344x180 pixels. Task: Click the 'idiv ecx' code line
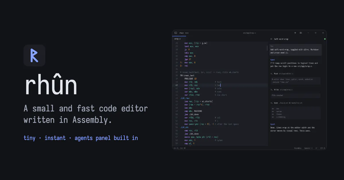[x=189, y=53]
